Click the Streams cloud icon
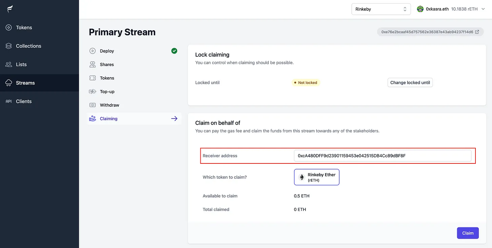492x248 pixels. click(9, 83)
